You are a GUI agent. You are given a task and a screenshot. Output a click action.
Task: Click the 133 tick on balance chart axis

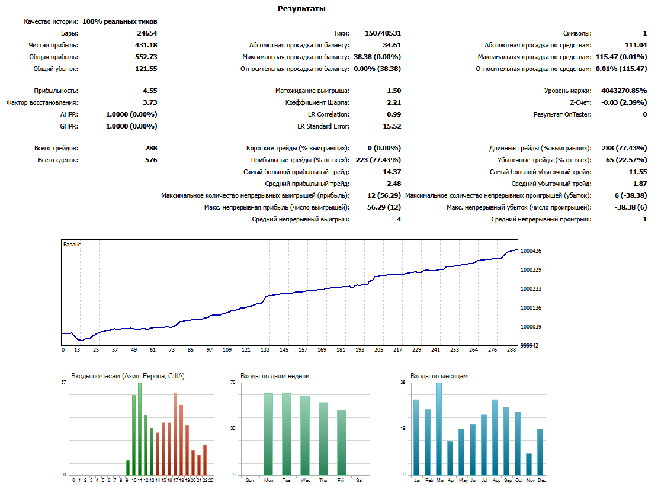[x=265, y=350]
